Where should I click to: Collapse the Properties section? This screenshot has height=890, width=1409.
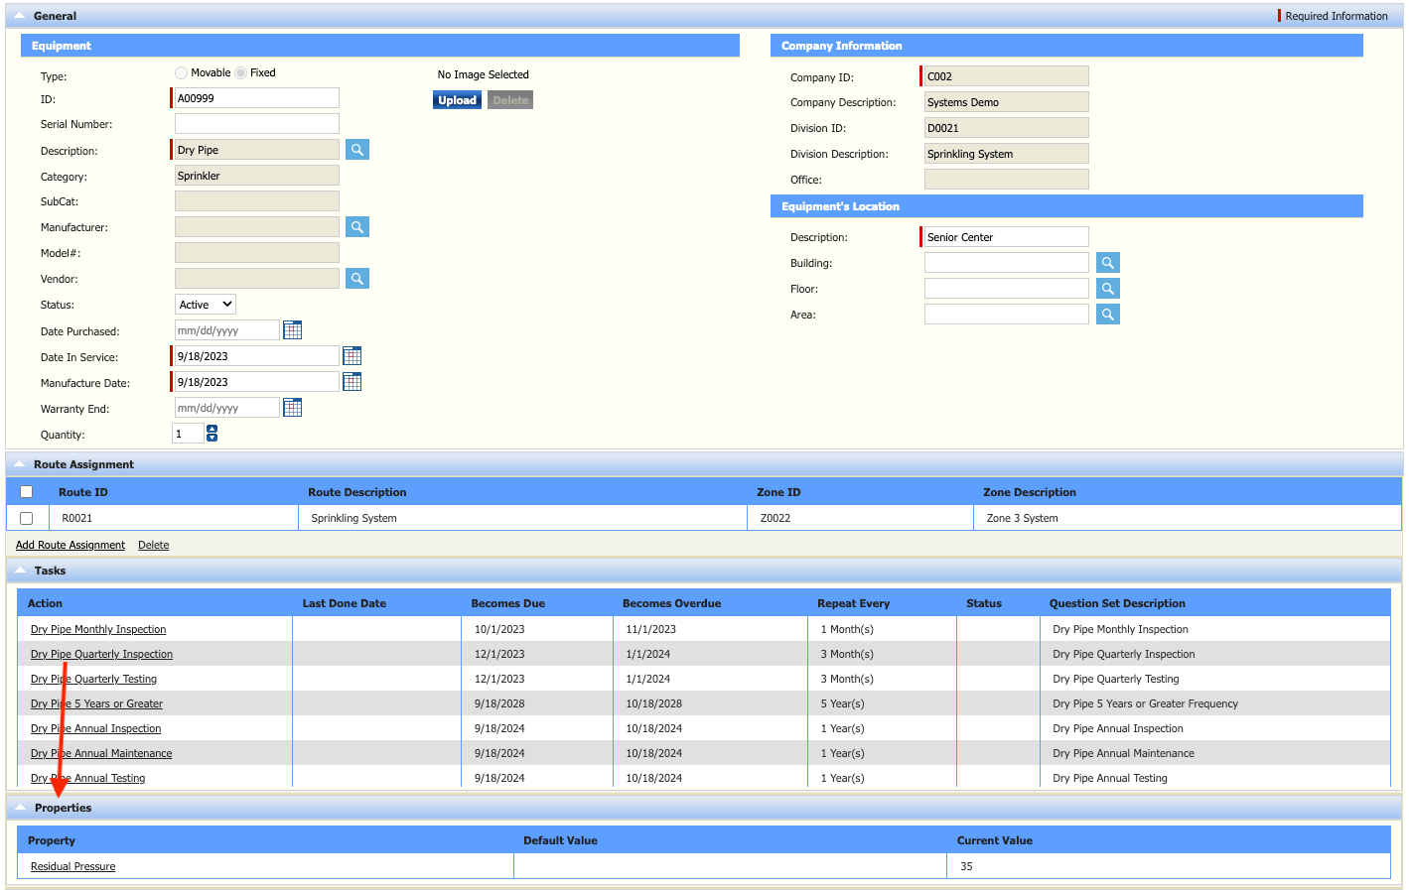pyautogui.click(x=22, y=808)
